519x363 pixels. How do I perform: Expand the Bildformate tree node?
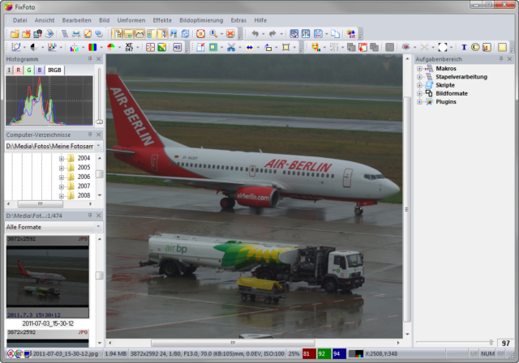click(419, 93)
